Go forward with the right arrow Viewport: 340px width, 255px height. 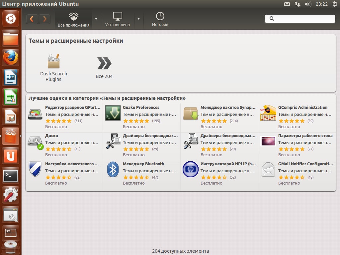click(x=44, y=19)
